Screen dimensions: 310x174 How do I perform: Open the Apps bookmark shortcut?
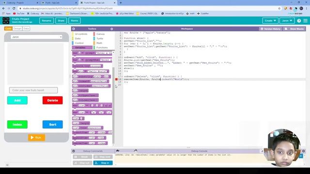click(6, 14)
